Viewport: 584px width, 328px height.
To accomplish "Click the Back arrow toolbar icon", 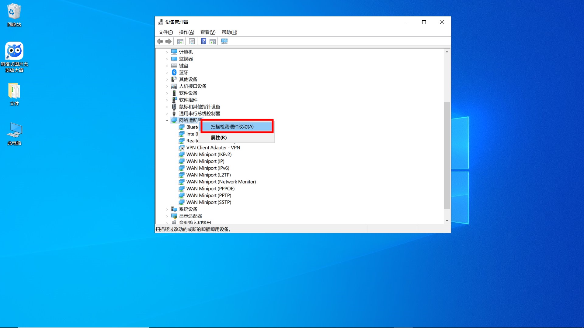I will click(x=160, y=42).
